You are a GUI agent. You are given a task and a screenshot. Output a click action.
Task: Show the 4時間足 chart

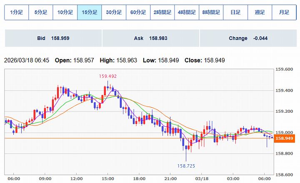pos(187,12)
